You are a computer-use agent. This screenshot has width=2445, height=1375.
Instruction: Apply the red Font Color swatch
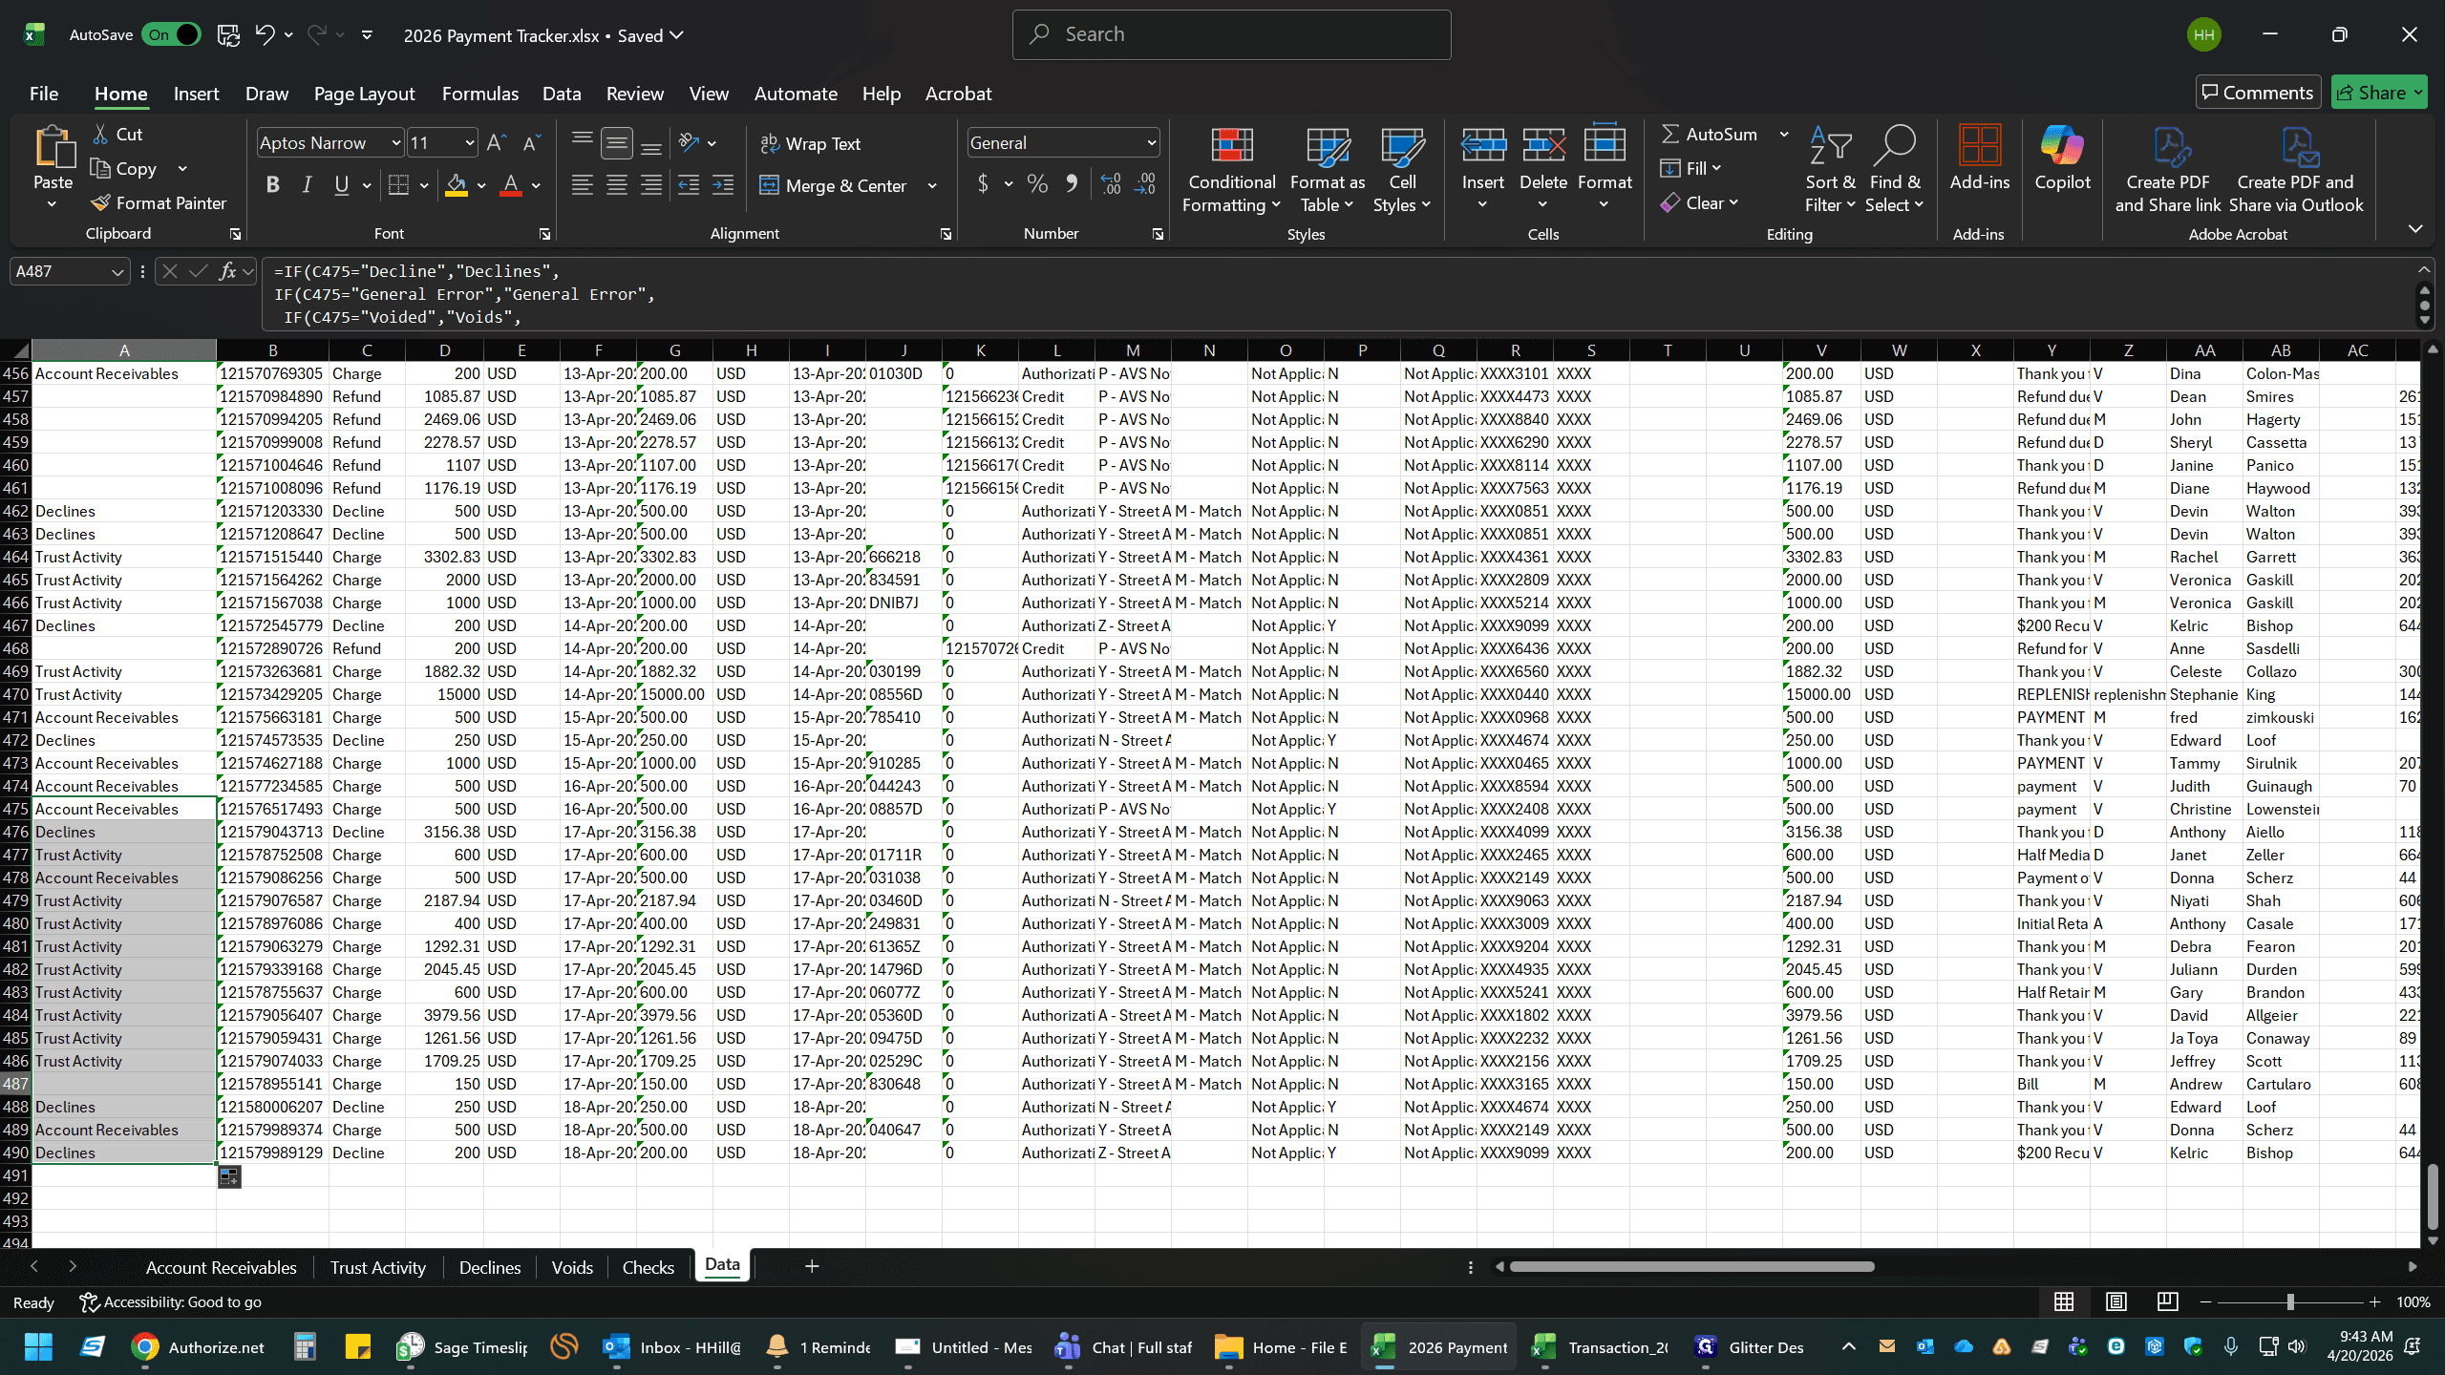pyautogui.click(x=511, y=185)
